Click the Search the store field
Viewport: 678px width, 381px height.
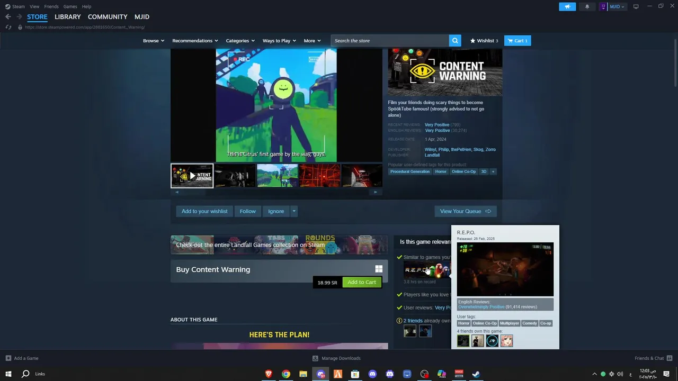pyautogui.click(x=390, y=41)
